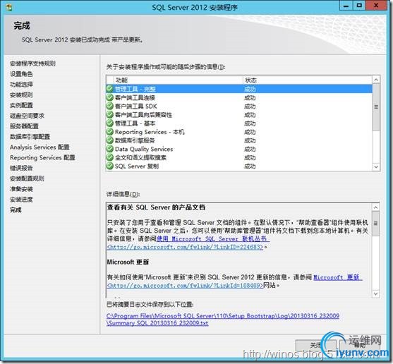The image size is (393, 364).
Task: Click the 功能 column header
Action: 178,80
